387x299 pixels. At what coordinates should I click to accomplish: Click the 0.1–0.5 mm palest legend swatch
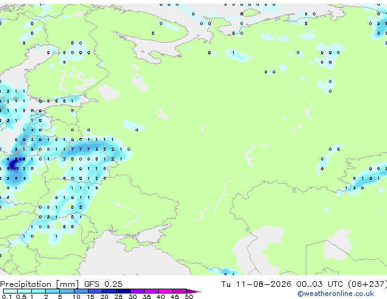pyautogui.click(x=10, y=291)
